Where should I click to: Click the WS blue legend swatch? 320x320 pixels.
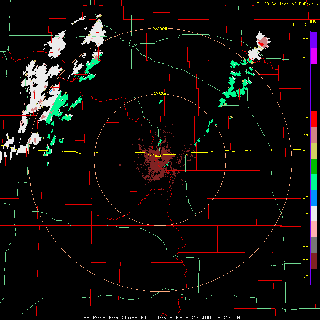314,198
